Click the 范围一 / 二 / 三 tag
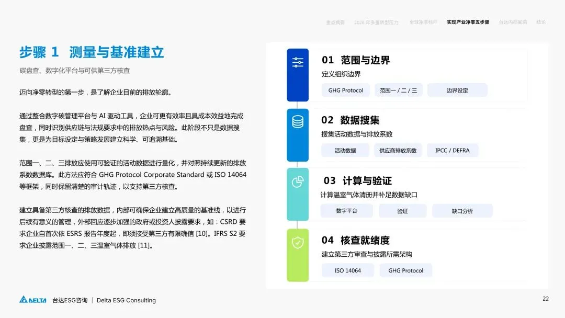 pyautogui.click(x=398, y=90)
